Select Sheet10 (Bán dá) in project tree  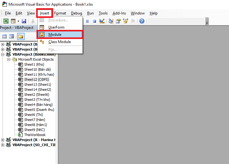pyautogui.click(x=37, y=69)
